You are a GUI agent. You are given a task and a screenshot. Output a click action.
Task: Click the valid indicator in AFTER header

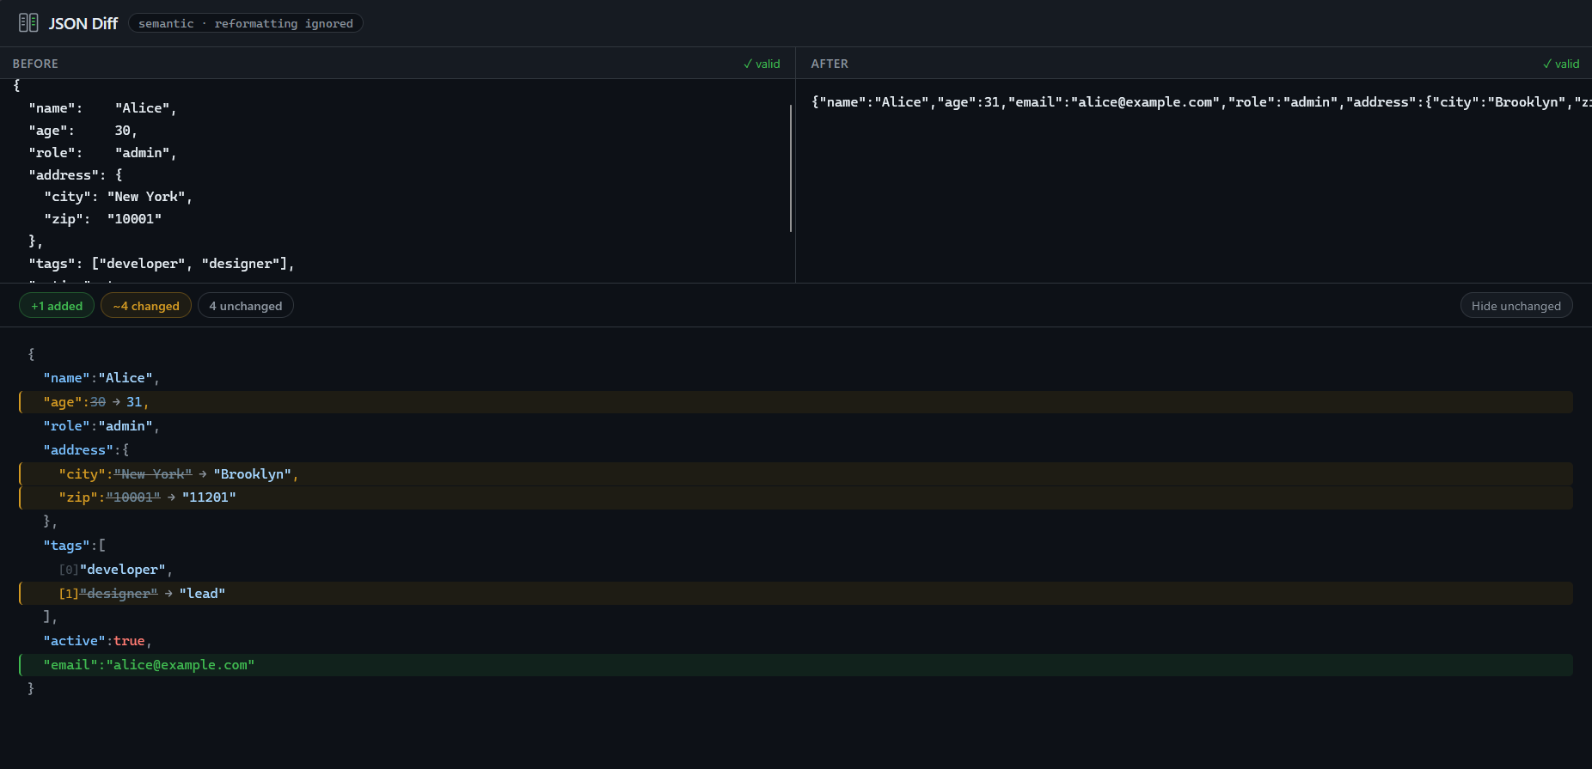coord(1561,64)
